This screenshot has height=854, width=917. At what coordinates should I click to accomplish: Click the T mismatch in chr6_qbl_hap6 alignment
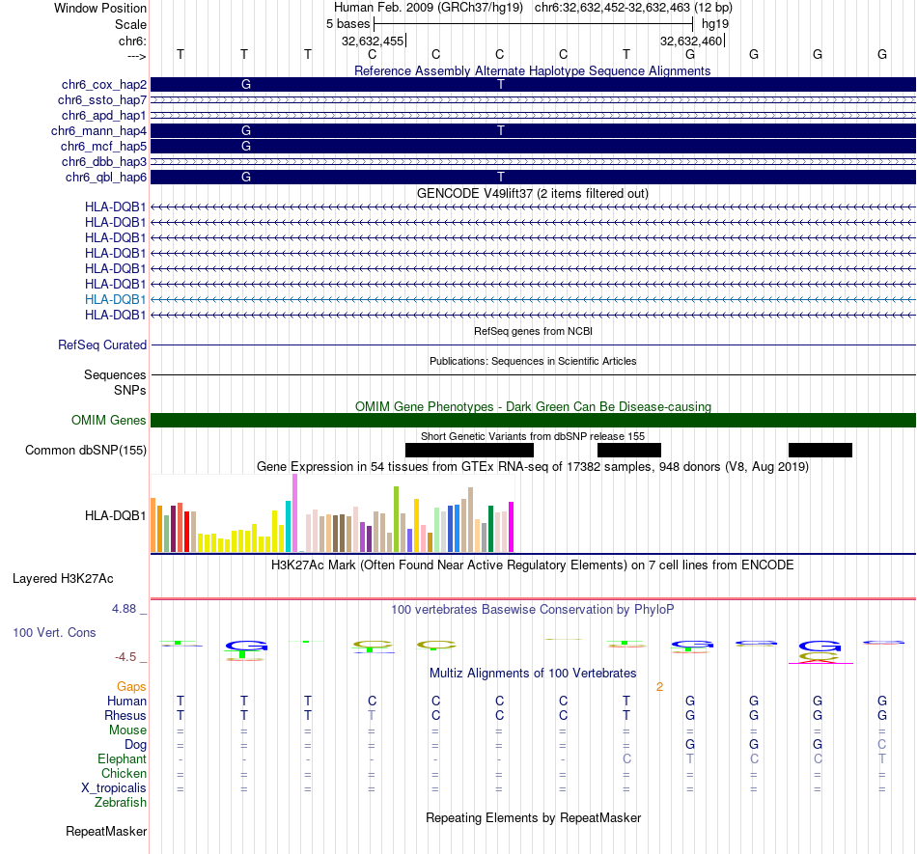tap(501, 178)
